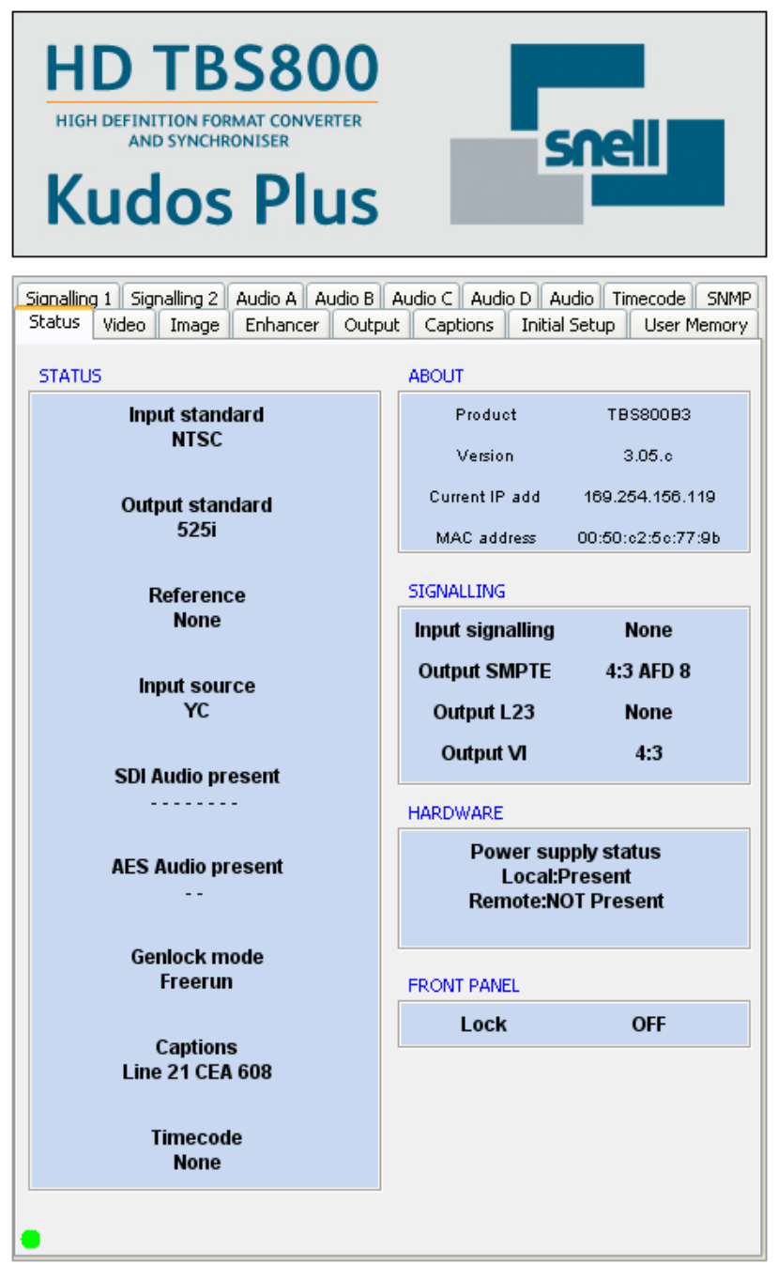Go to the Audio C tab
Screen dimensions: 778x1265
click(x=422, y=298)
